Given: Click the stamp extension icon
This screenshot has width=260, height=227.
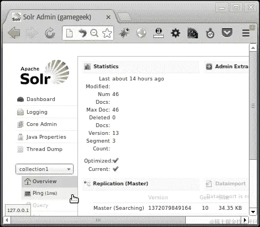Looking at the screenshot, I should click(158, 33).
